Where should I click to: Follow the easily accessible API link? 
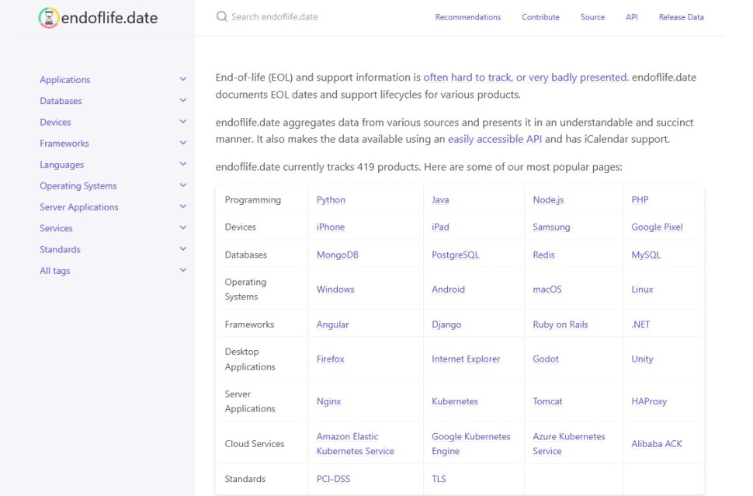[x=494, y=139]
